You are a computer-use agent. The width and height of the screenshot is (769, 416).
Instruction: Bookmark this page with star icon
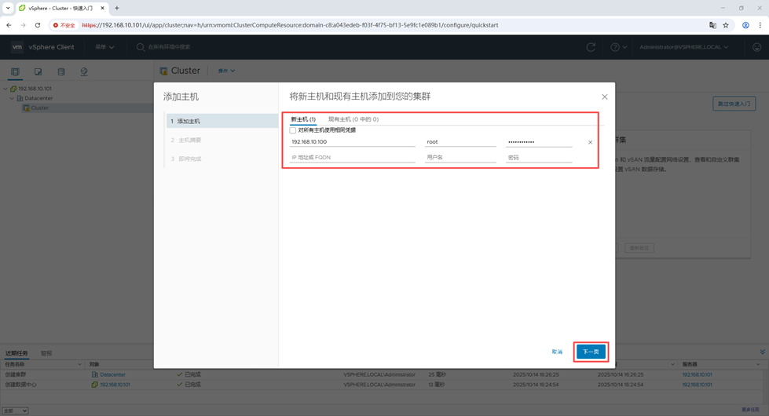[x=726, y=25]
